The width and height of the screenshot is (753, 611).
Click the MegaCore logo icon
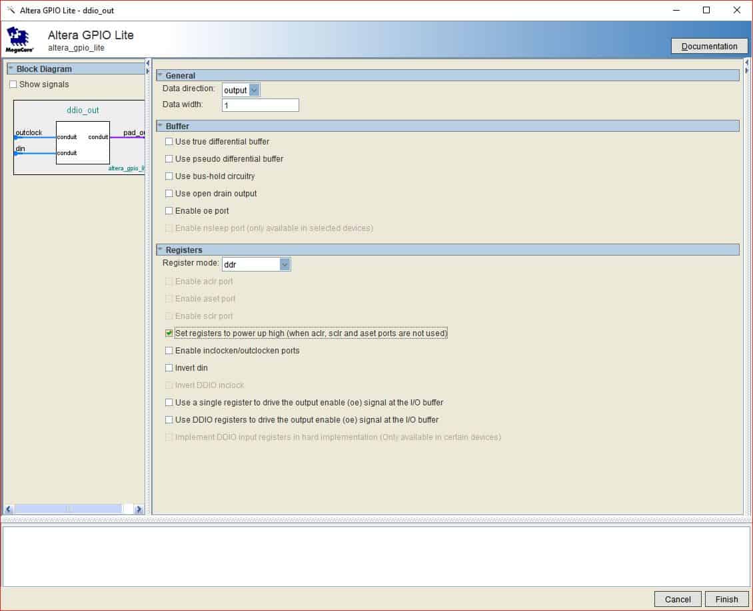pyautogui.click(x=19, y=39)
